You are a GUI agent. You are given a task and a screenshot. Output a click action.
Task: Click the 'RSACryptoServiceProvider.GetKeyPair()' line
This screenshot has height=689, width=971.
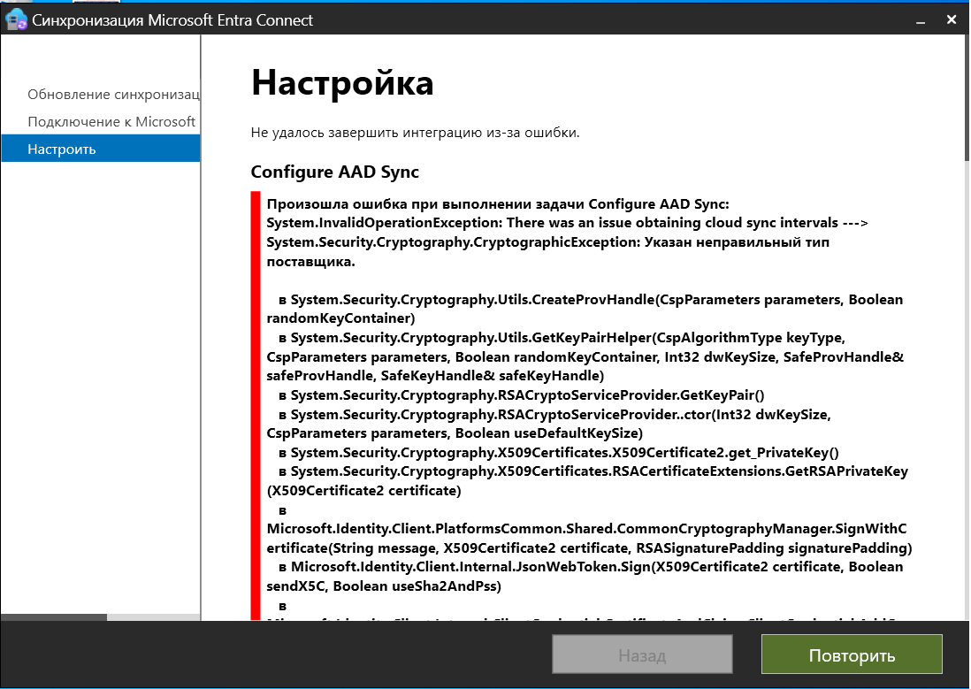tap(522, 394)
